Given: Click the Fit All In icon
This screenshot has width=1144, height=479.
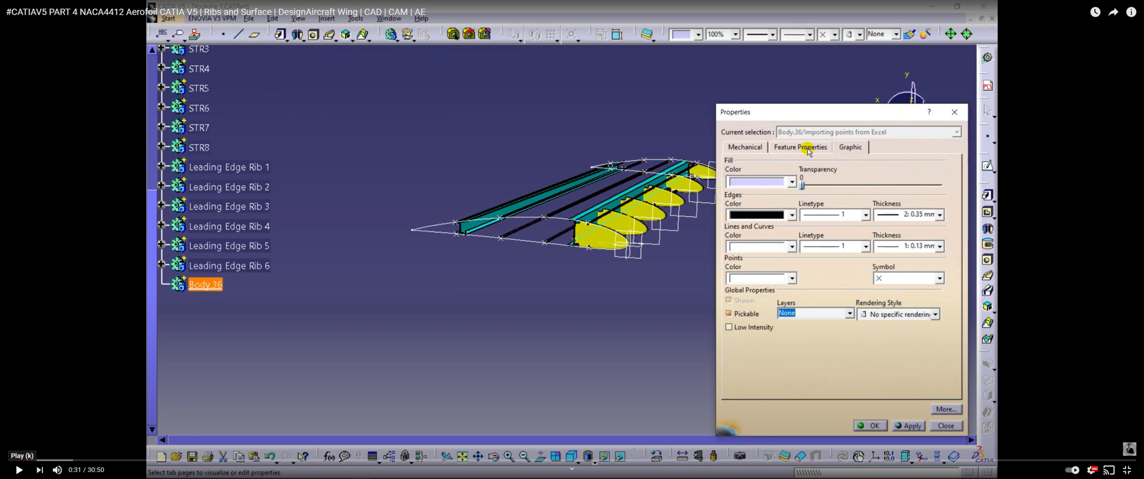Looking at the screenshot, I should pos(462,457).
